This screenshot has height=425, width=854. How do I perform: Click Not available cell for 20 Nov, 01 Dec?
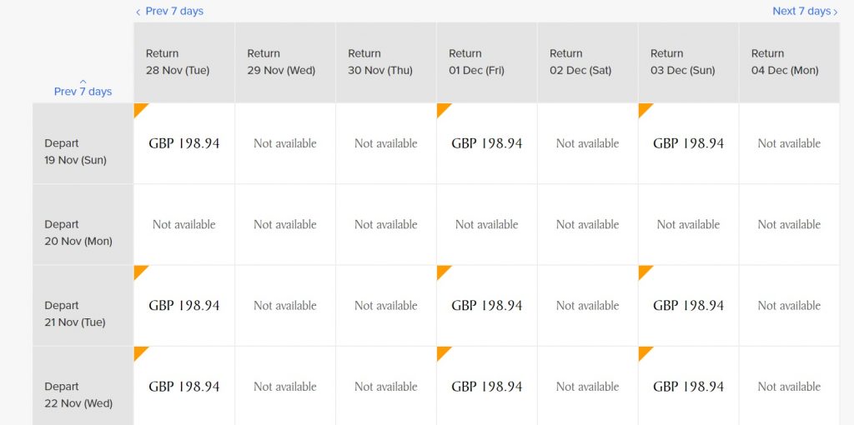point(487,225)
